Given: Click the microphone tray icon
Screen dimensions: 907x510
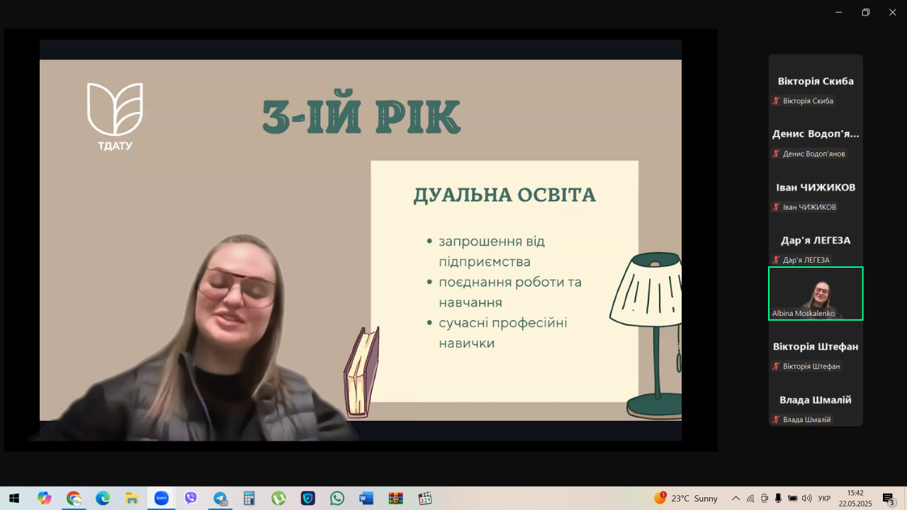Looking at the screenshot, I should pos(779,498).
